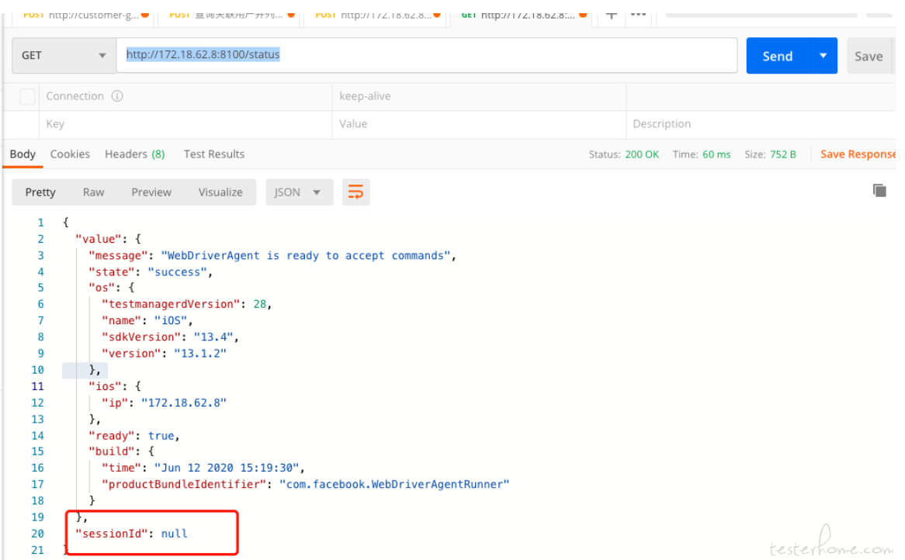Open the JSON format dropdown

pyautogui.click(x=299, y=192)
